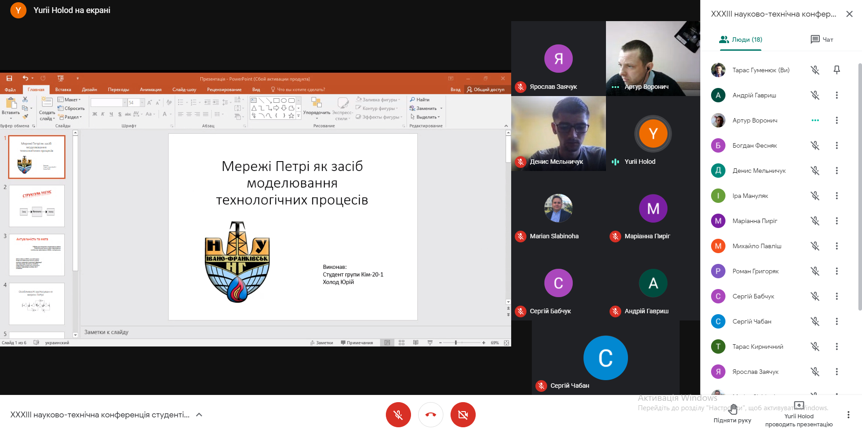Click the red hang up call button
This screenshot has height=434, width=862.
(430, 415)
